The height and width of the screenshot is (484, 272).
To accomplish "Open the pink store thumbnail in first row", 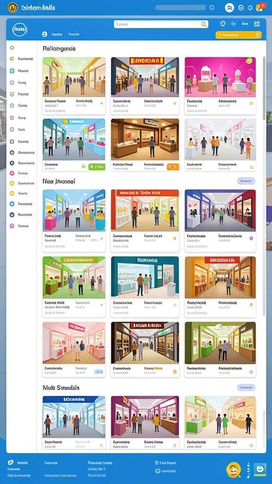I will point(220,77).
